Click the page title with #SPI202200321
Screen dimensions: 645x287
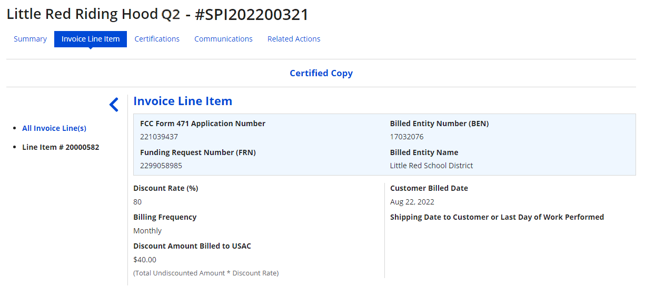pyautogui.click(x=157, y=14)
